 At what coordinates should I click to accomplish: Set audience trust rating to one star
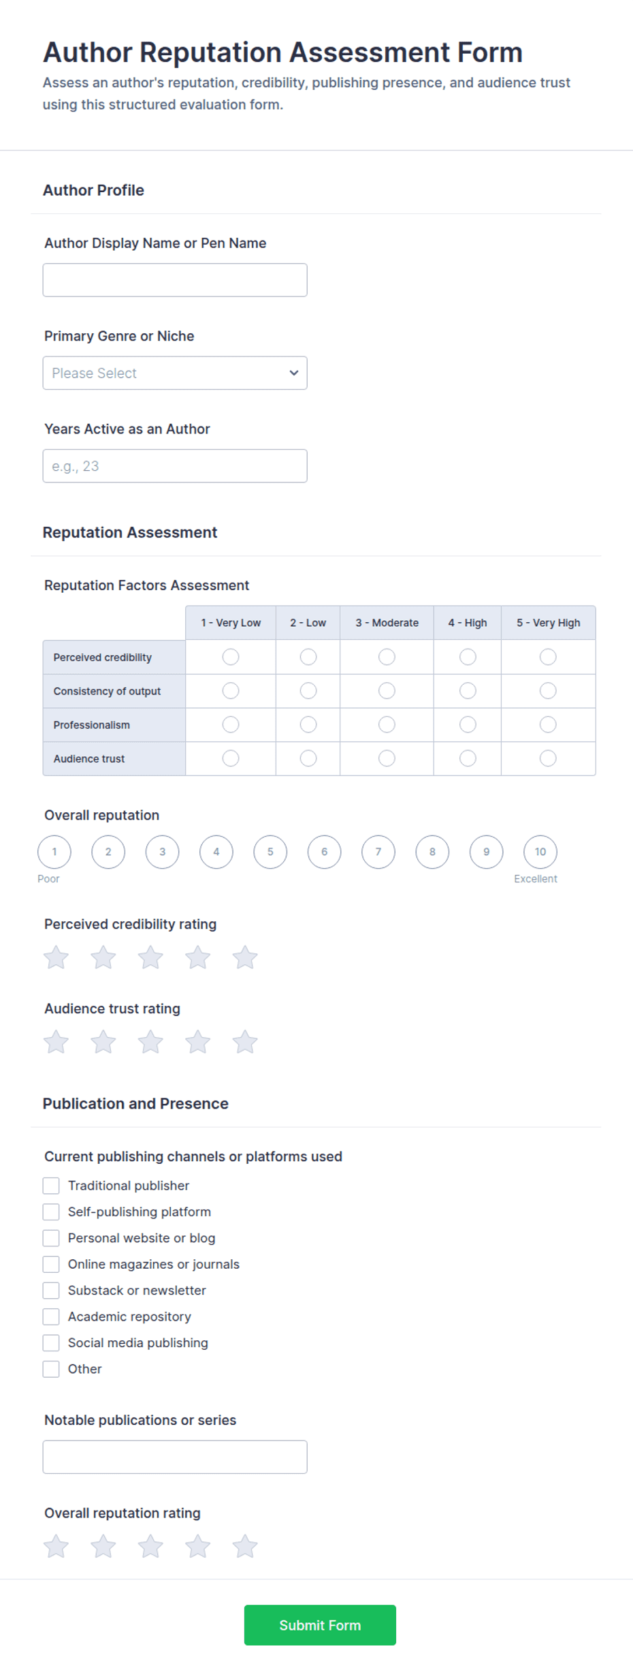(x=56, y=1042)
